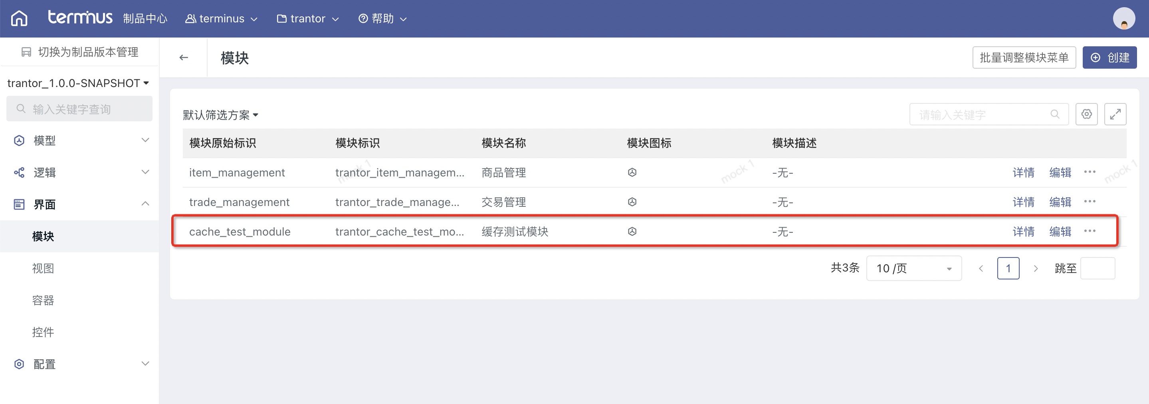Click the 跳至 page number input

(x=1097, y=268)
